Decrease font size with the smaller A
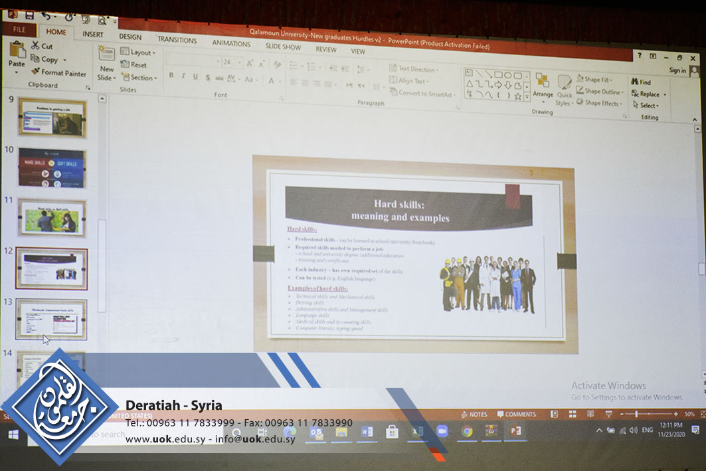This screenshot has height=471, width=706. point(262,64)
